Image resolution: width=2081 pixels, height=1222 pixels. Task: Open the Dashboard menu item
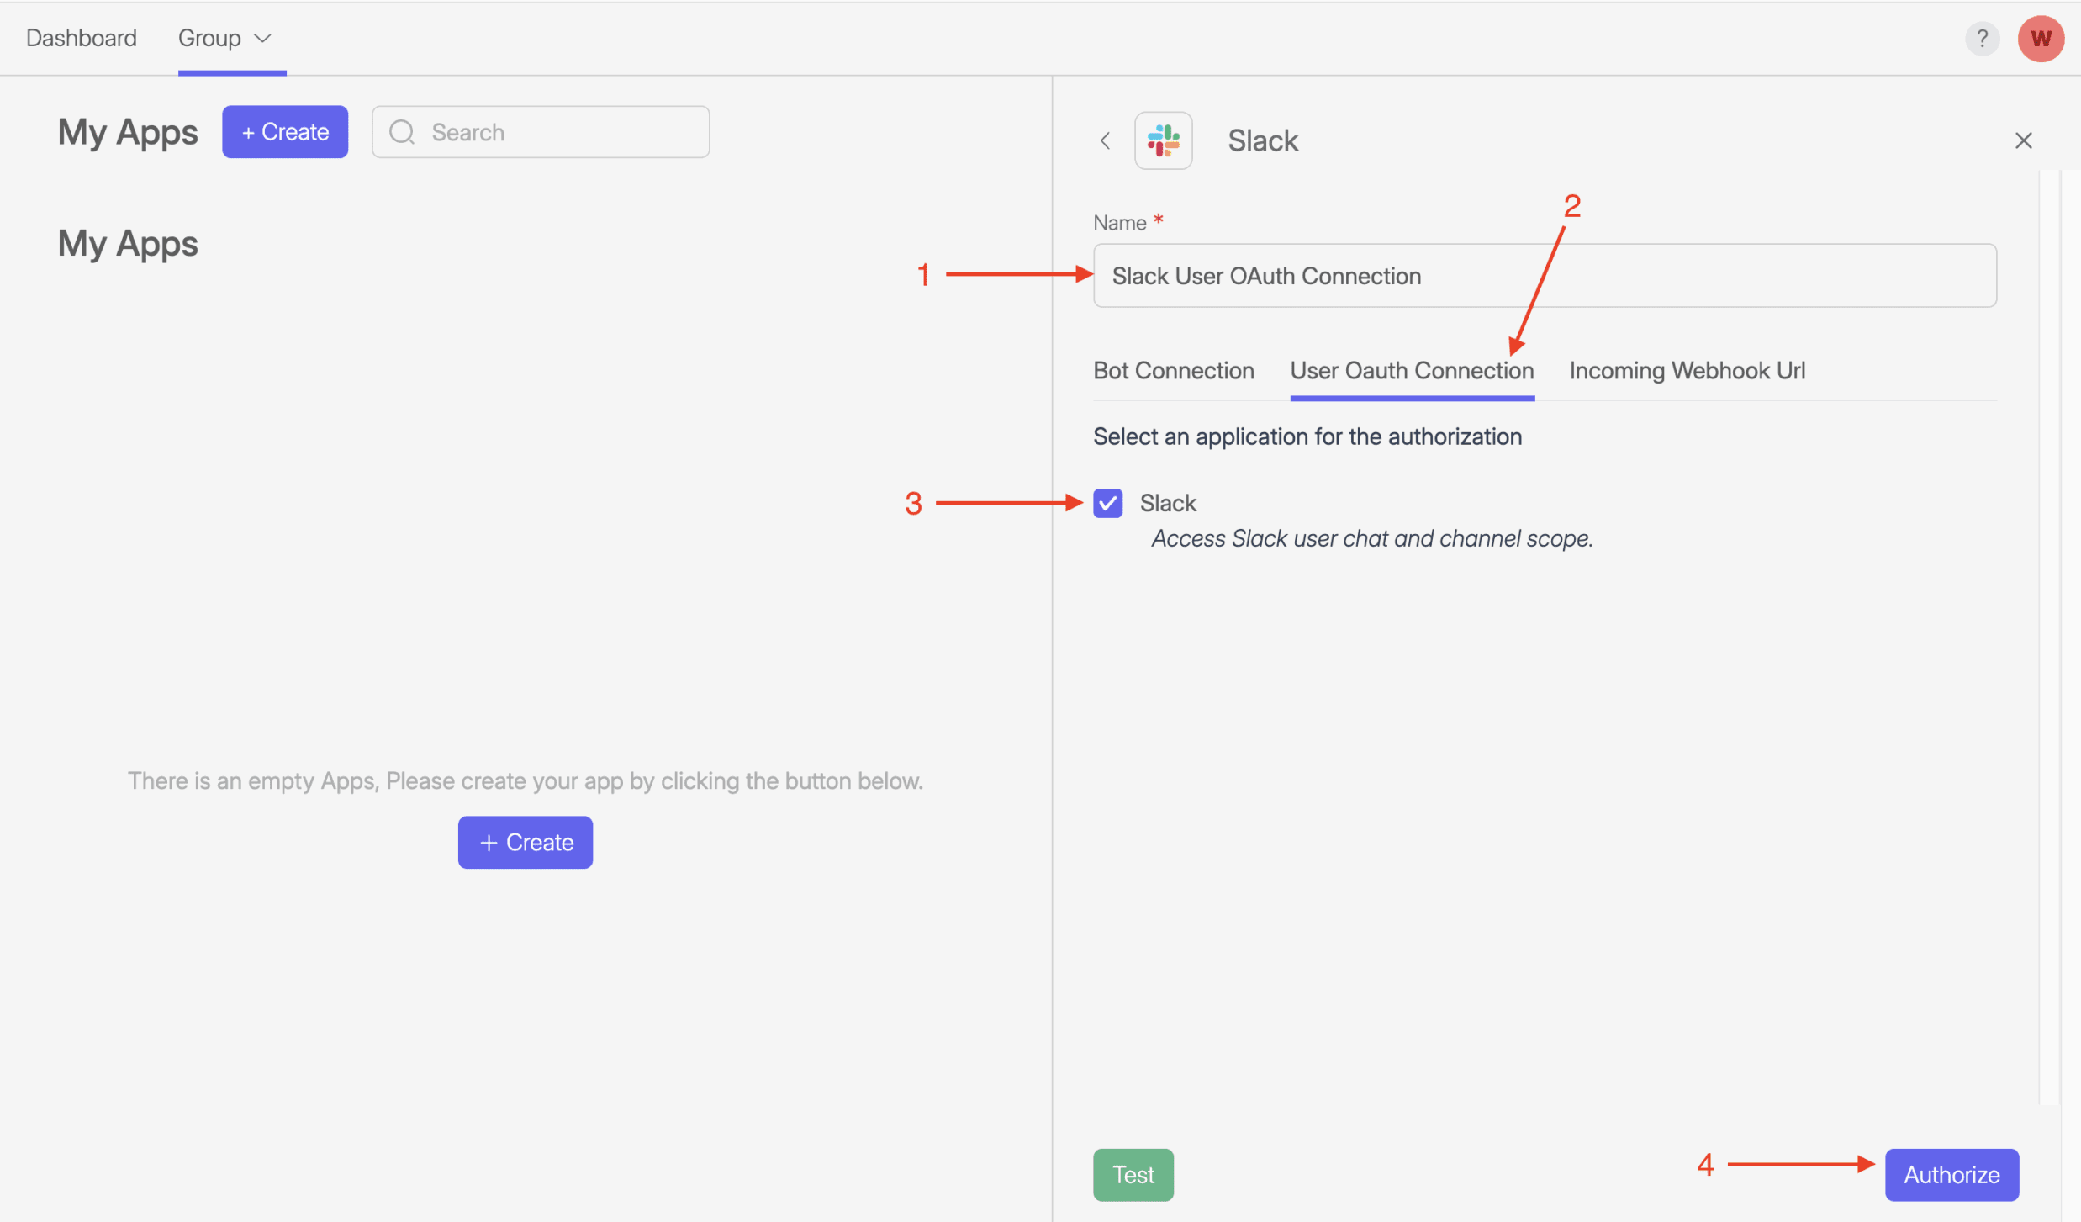[x=81, y=38]
